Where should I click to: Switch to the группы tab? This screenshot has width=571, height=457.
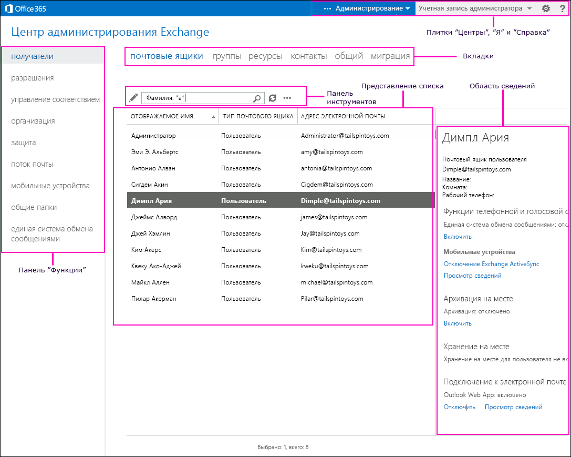tap(227, 56)
